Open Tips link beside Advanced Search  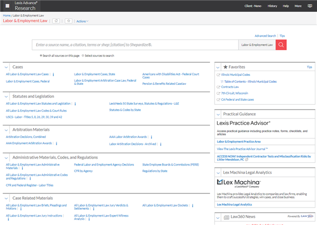tap(282, 36)
